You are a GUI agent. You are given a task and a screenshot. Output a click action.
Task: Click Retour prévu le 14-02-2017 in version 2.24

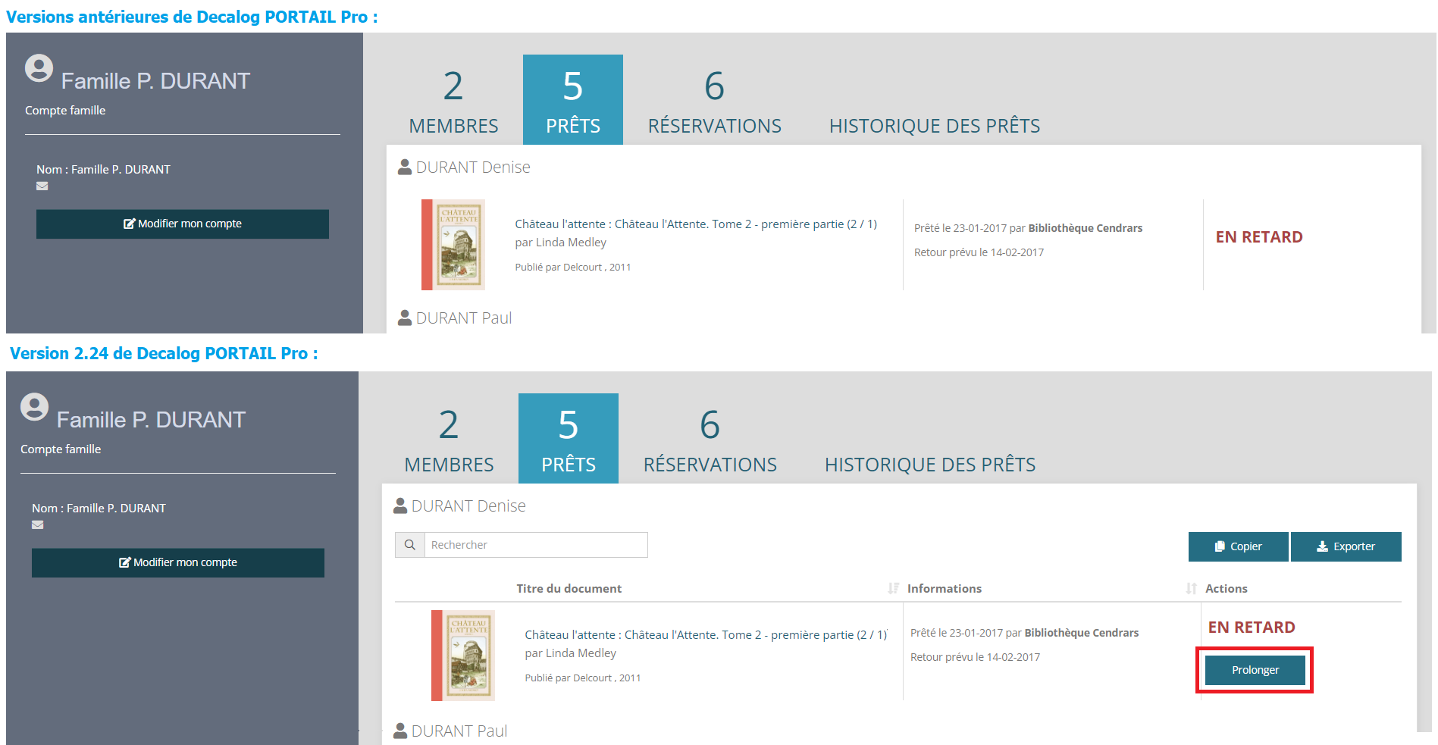[x=975, y=657]
